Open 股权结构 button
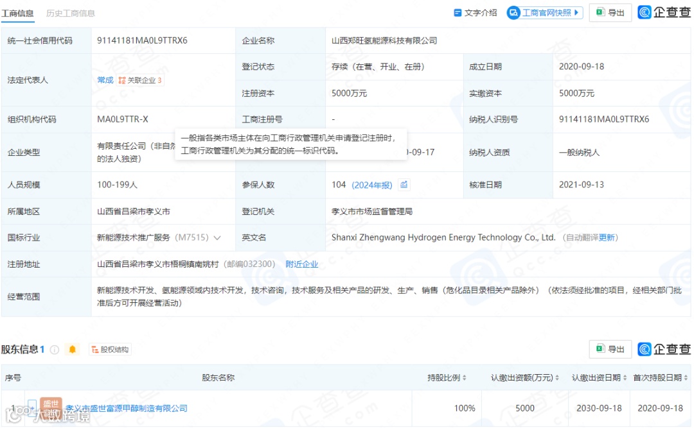The width and height of the screenshot is (694, 428). [110, 350]
